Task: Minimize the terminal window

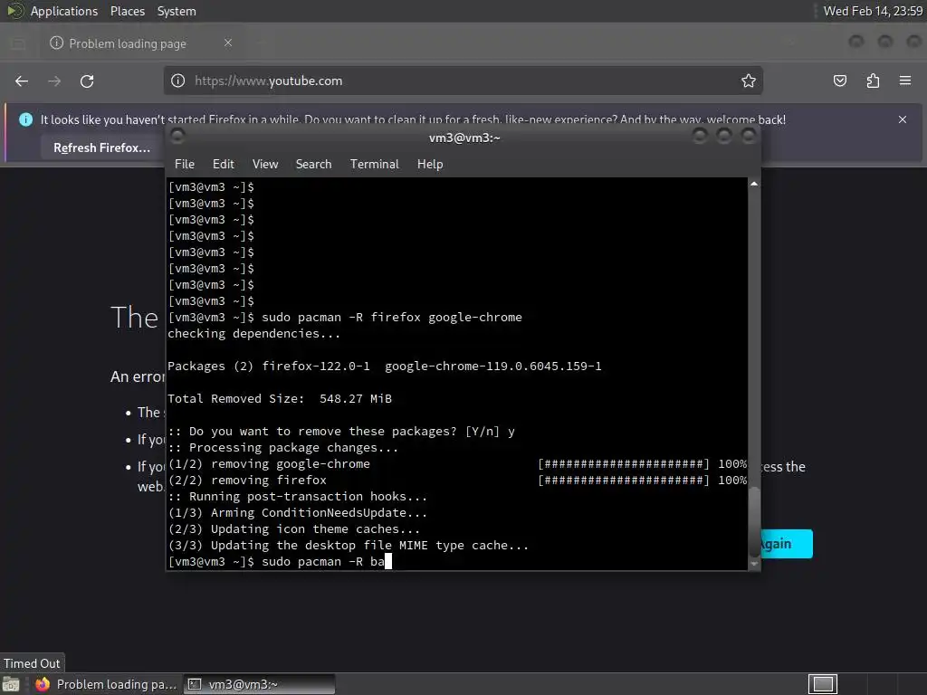Action: (x=700, y=138)
